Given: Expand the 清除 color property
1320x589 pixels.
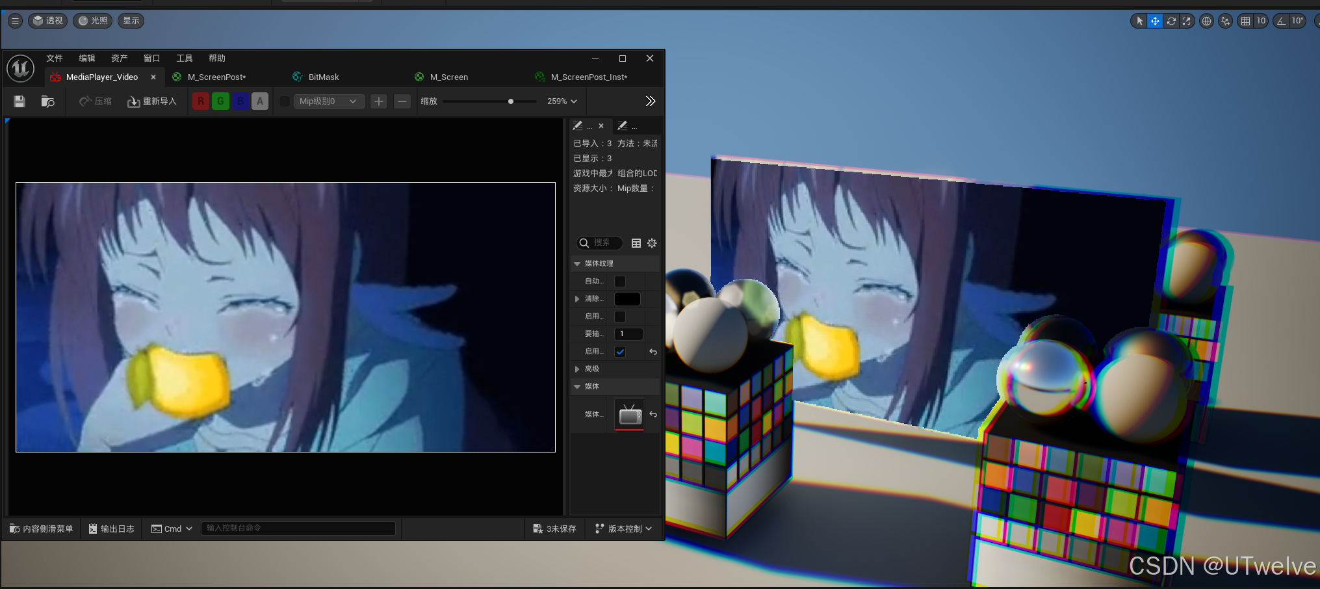Looking at the screenshot, I should point(577,299).
